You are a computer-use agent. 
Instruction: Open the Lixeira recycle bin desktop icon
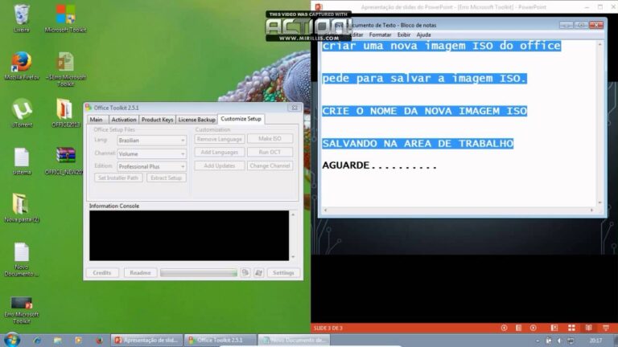pyautogui.click(x=21, y=18)
